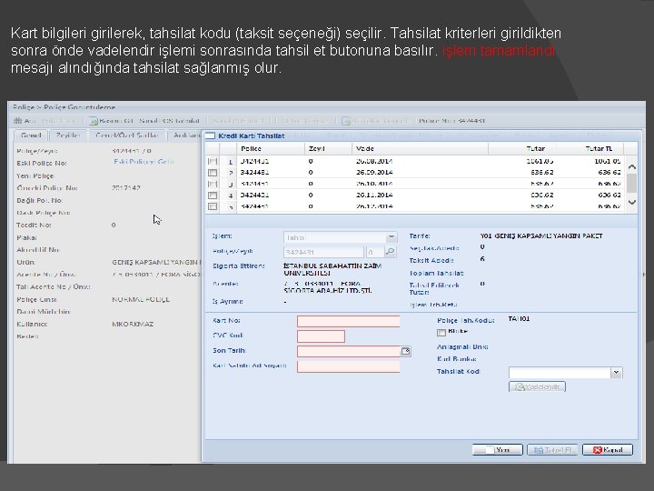Viewport: 654px width, 491px height.
Task: Click the Yeni button
Action: pyautogui.click(x=497, y=450)
